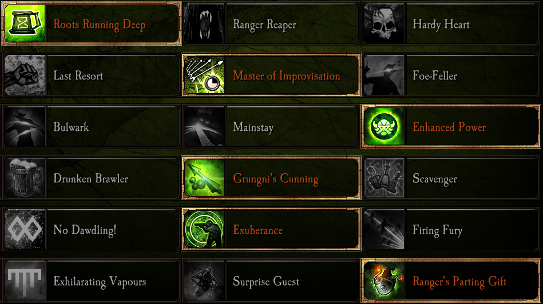Screen dimensions: 543x304
Task: Click the Surprise Guest hooded figure icon
Action: point(204,280)
